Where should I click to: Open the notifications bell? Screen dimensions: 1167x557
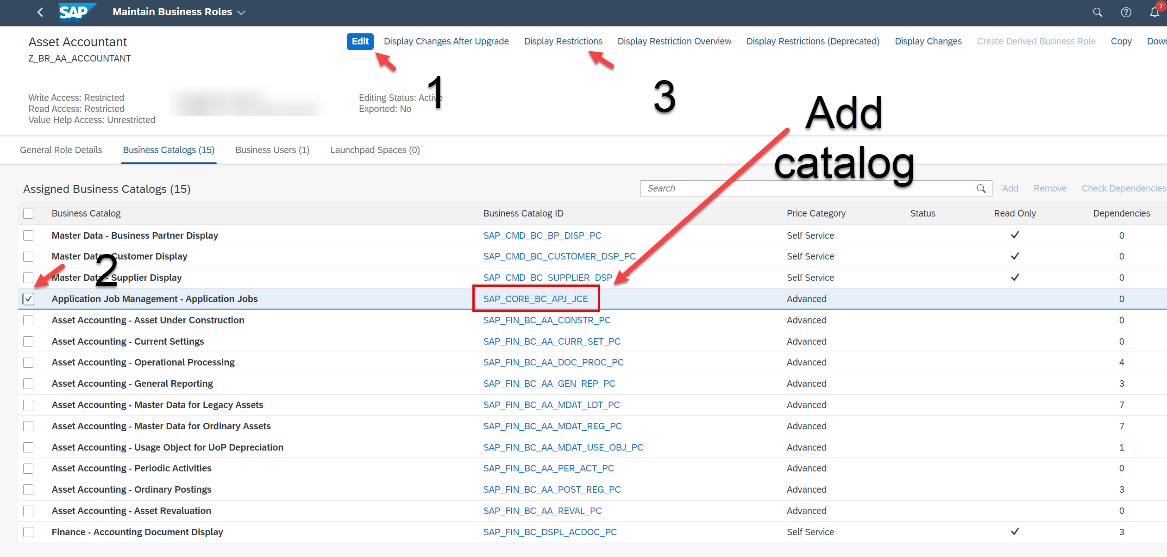[1155, 12]
